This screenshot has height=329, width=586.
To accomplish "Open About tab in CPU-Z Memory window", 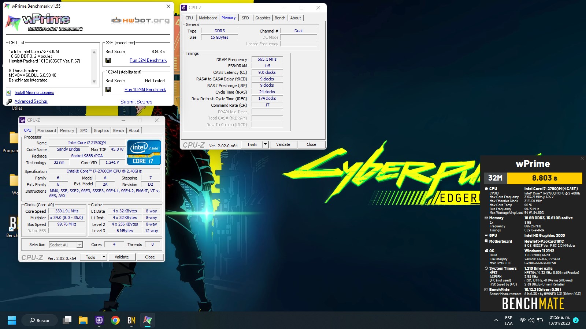I will 296,18.
